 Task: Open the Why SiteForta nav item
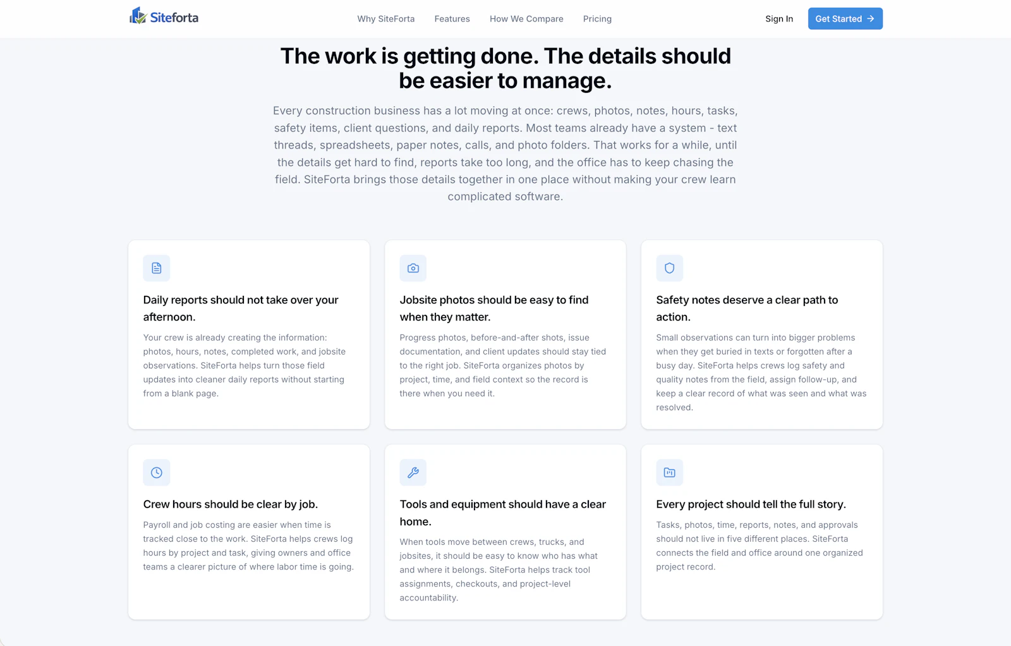(386, 19)
